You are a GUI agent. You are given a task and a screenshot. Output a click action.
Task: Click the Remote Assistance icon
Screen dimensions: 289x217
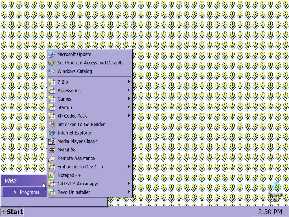pyautogui.click(x=52, y=158)
